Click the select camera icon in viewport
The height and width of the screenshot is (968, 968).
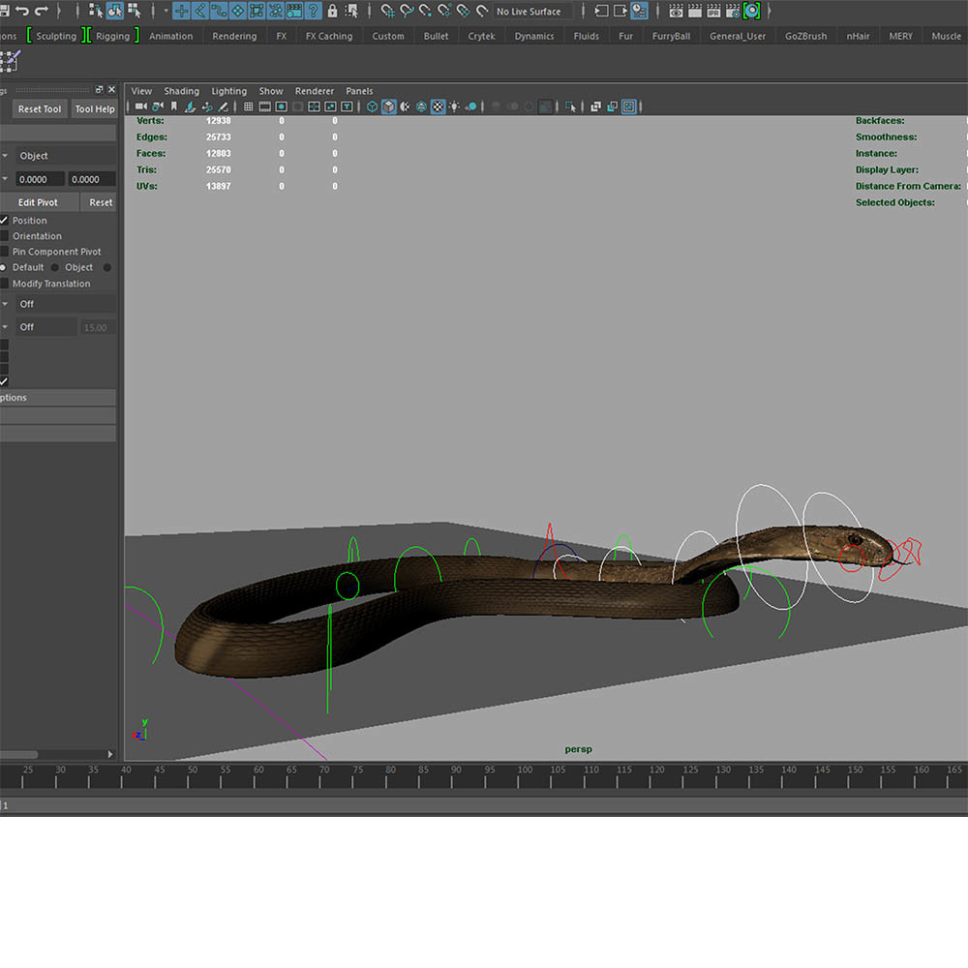click(x=141, y=106)
